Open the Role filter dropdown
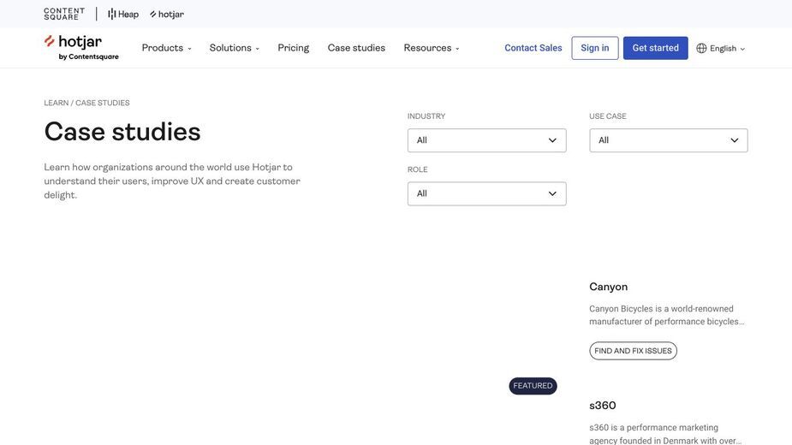Image resolution: width=792 pixels, height=445 pixels. [486, 193]
